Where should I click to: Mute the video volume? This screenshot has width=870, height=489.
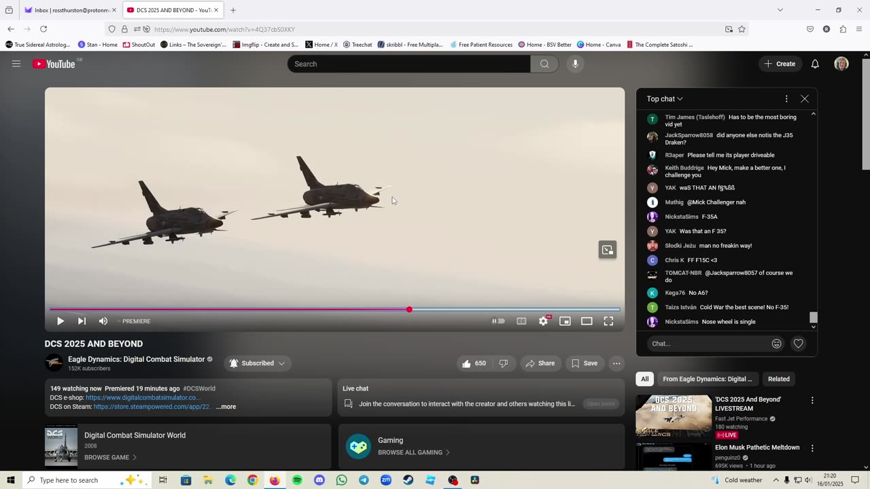pos(103,321)
